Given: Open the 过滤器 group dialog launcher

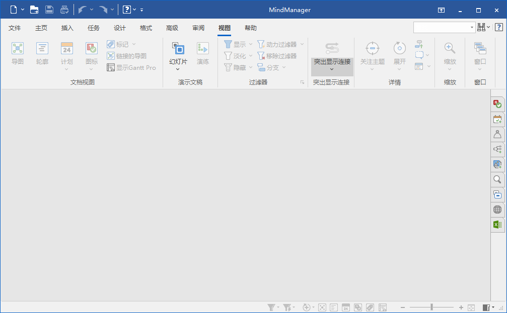Looking at the screenshot, I should point(302,82).
